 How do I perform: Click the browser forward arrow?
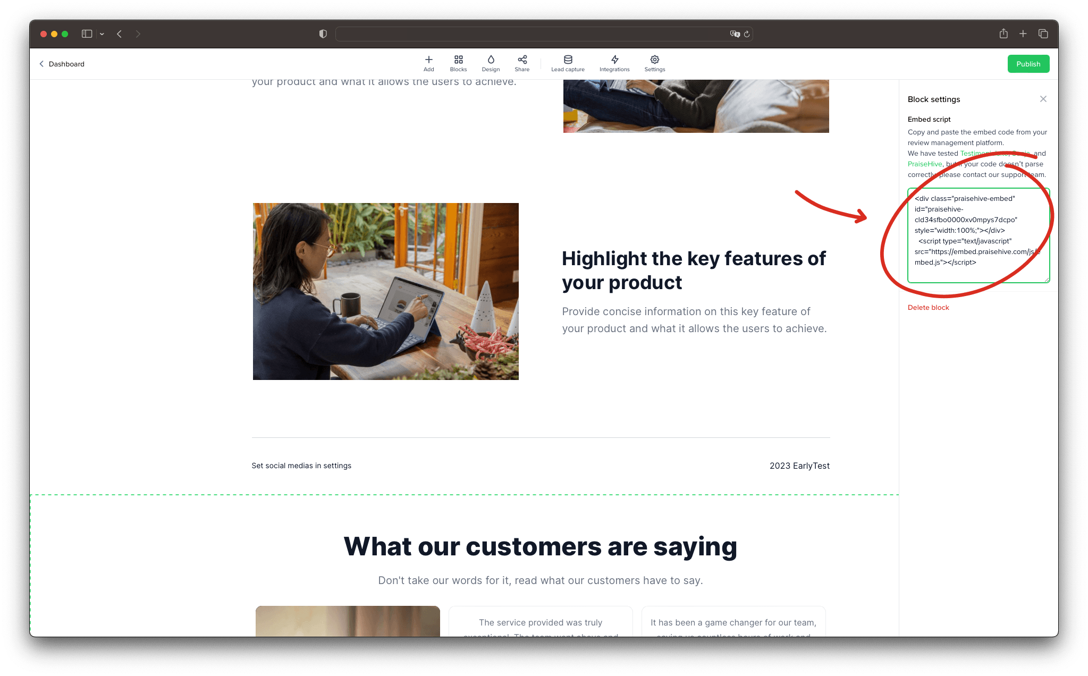(138, 34)
